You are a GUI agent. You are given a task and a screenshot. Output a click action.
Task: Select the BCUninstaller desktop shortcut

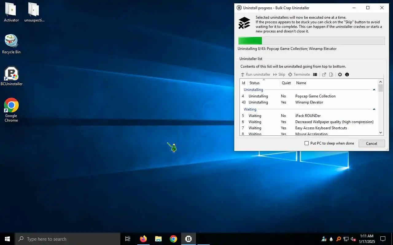point(11,76)
